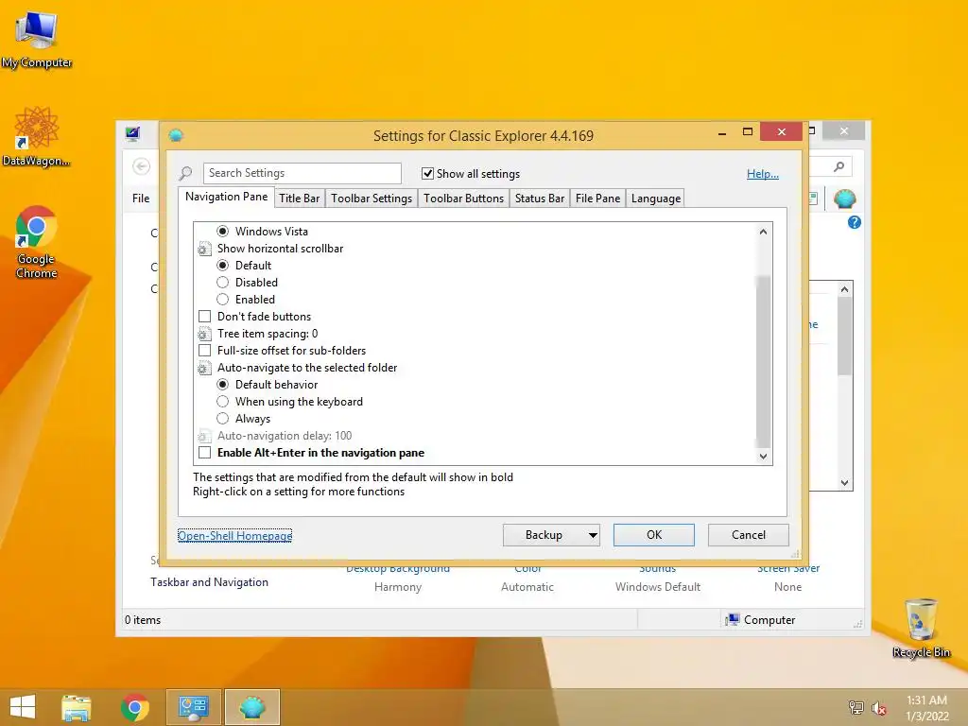
Task: Open the Recycle Bin icon
Action: click(921, 628)
